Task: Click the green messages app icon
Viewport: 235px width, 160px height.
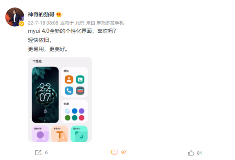Action: tap(80, 80)
